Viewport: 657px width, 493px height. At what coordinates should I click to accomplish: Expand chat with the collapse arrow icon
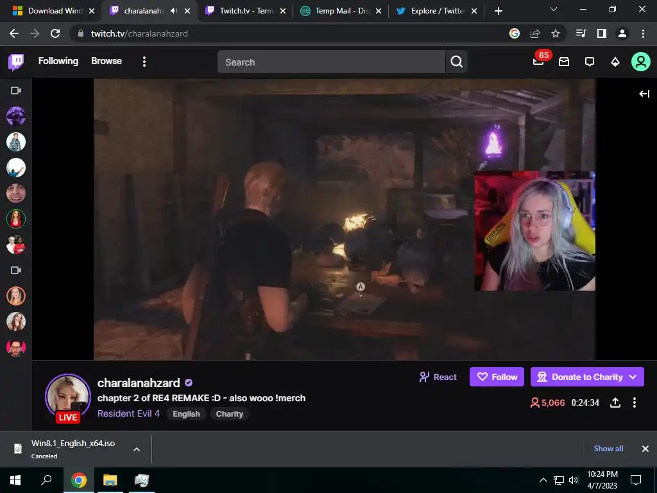pyautogui.click(x=644, y=94)
